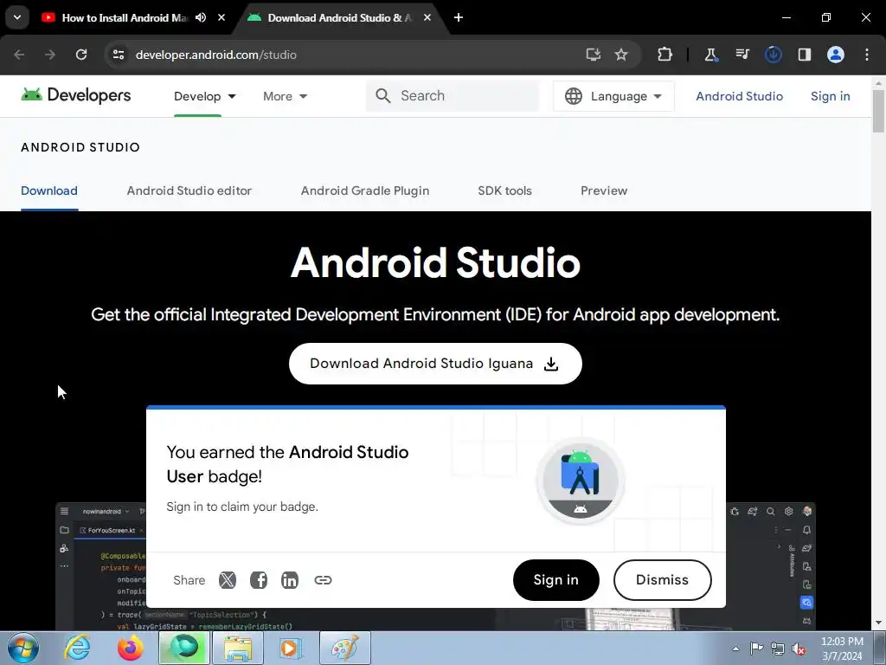
Task: Launch Internet Explorer from taskbar
Action: (x=77, y=648)
